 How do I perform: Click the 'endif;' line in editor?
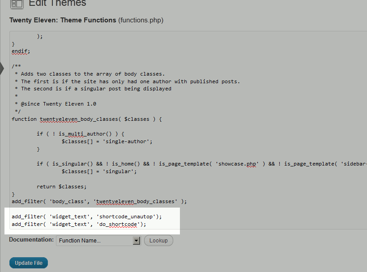21,51
